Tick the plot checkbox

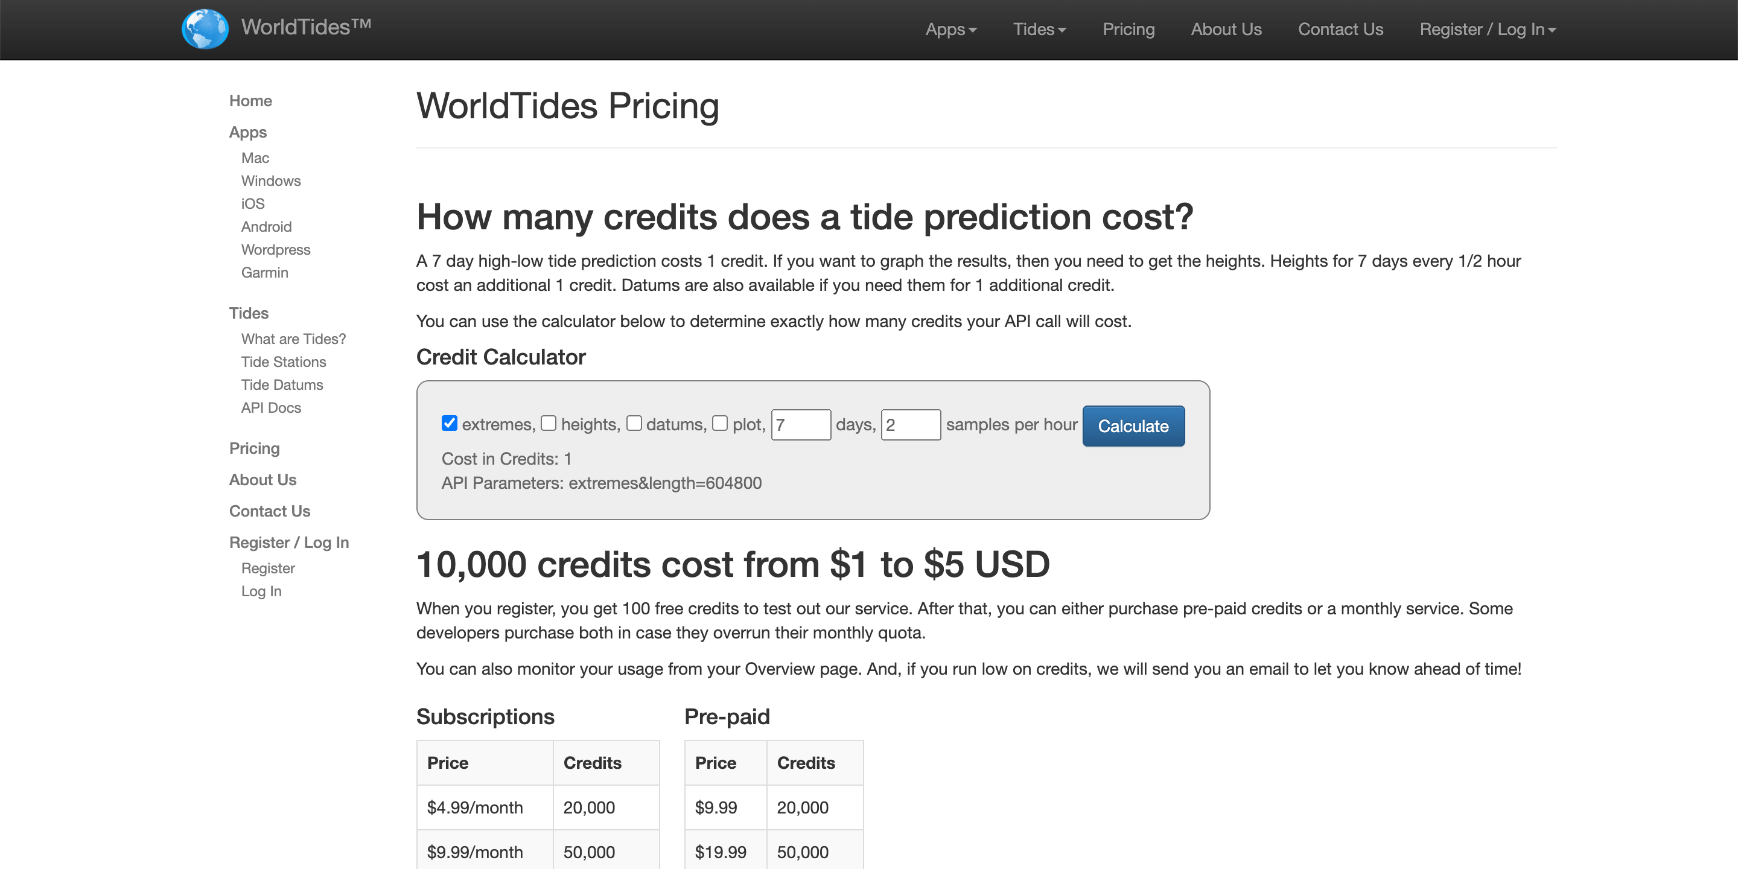point(720,423)
